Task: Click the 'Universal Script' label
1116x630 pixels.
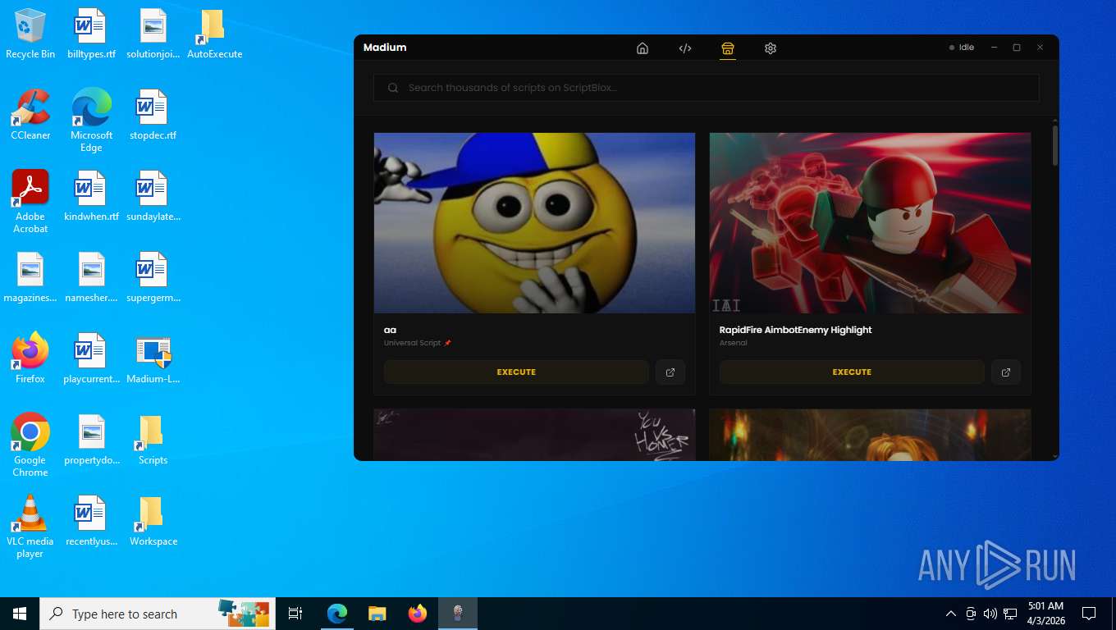Action: point(412,343)
